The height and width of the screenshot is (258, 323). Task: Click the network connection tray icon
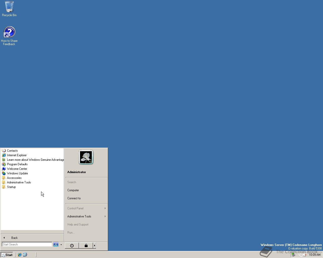[x=300, y=255]
